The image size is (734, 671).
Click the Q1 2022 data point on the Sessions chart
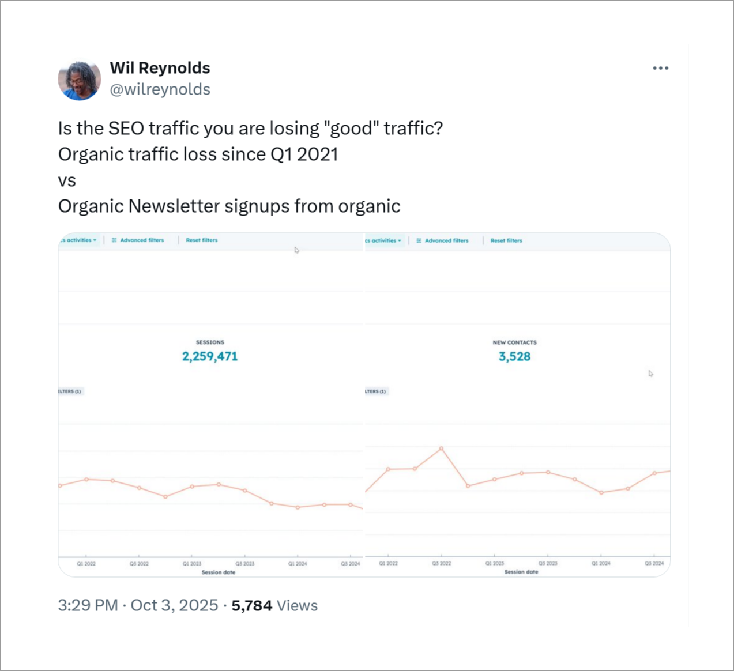tap(86, 479)
